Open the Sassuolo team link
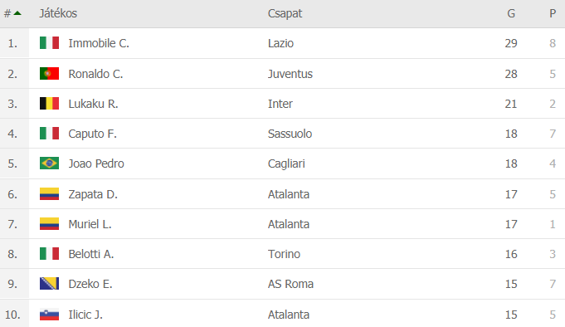 290,134
